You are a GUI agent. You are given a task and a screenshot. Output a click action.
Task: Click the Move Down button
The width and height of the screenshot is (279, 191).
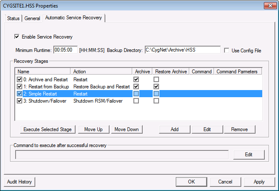127,129
